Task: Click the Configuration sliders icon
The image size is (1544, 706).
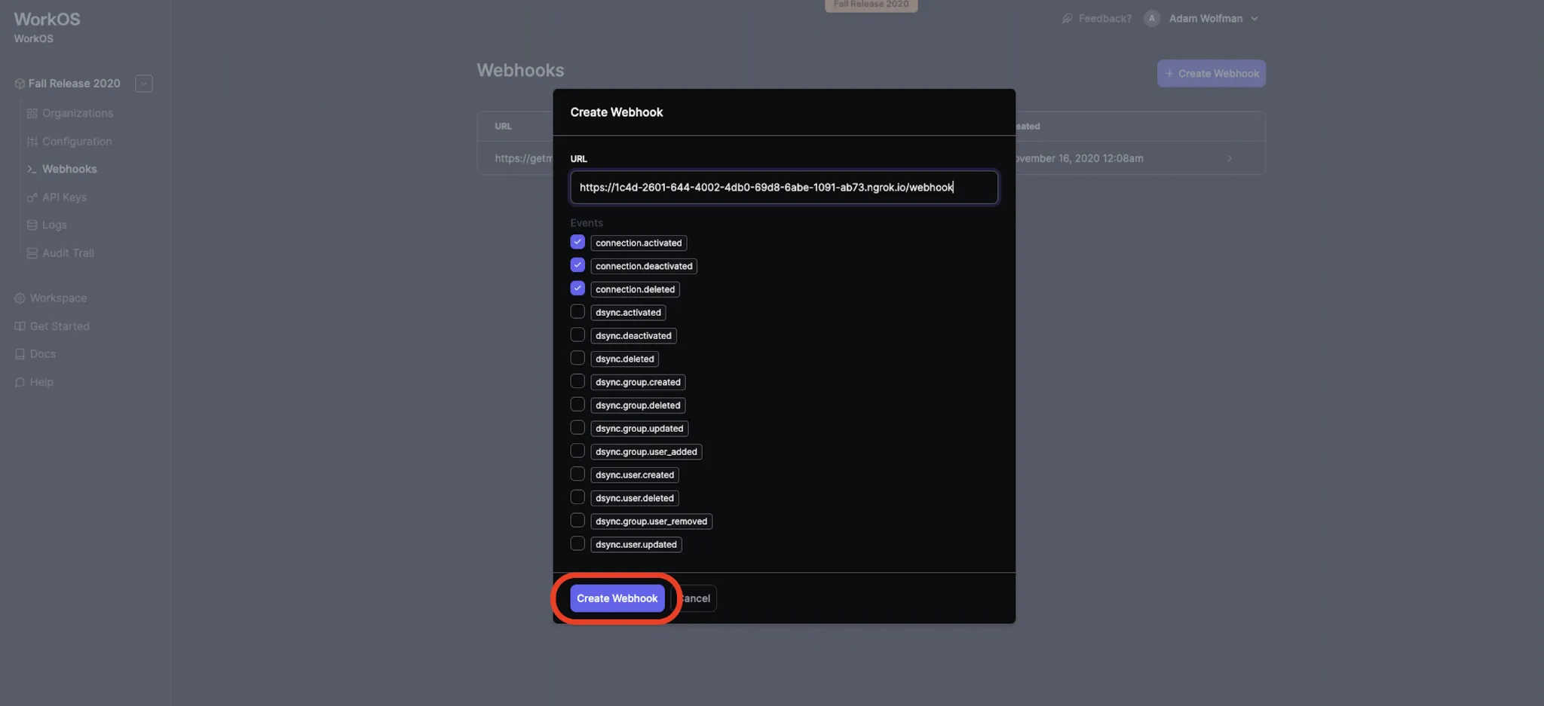Action: pyautogui.click(x=32, y=141)
